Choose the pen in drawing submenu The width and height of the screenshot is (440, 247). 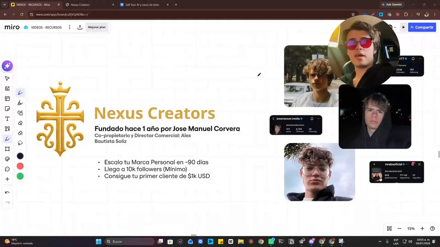20,93
